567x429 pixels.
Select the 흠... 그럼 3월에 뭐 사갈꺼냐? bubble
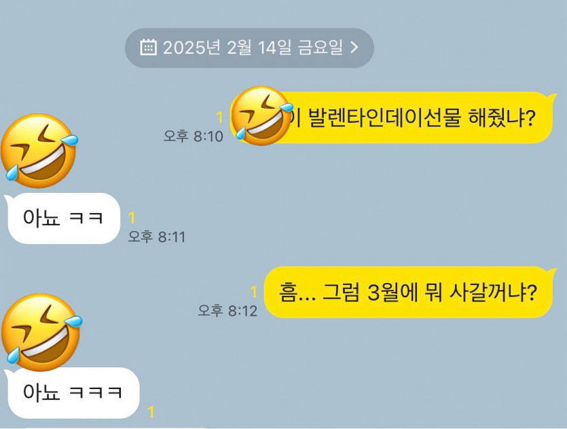[x=409, y=292]
